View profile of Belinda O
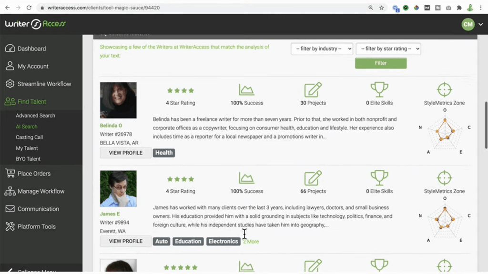488x274 pixels. pos(125,153)
